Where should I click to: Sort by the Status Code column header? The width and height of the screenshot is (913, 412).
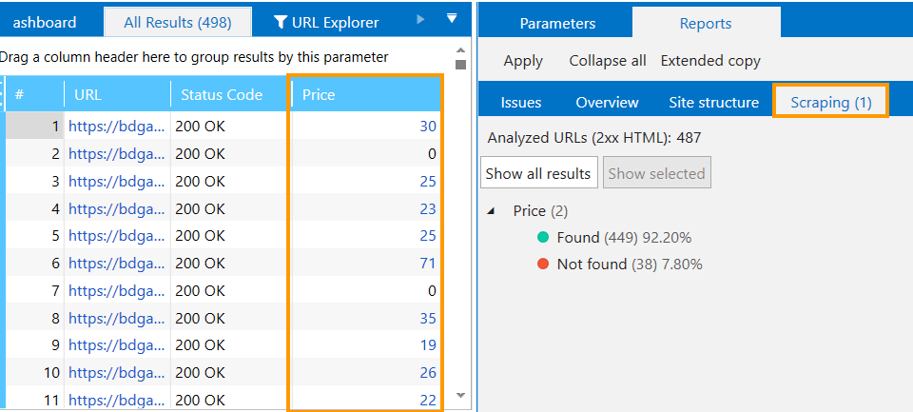[229, 94]
